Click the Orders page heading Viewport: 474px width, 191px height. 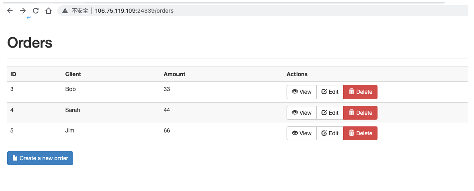click(30, 43)
